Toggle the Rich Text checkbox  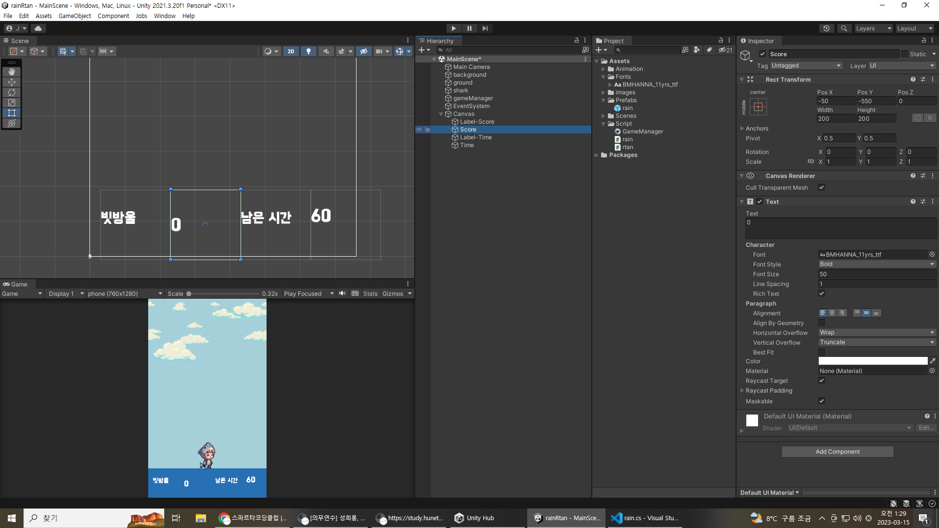pyautogui.click(x=822, y=294)
